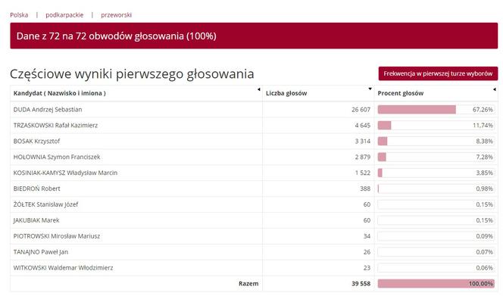Click the 8,38% percent value
Screen dimensions: 503x296
[484, 141]
